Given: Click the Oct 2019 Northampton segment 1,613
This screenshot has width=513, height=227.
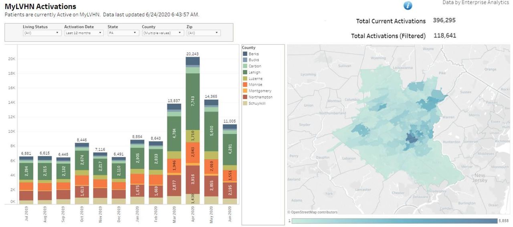Looking at the screenshot, I should coord(81,191).
